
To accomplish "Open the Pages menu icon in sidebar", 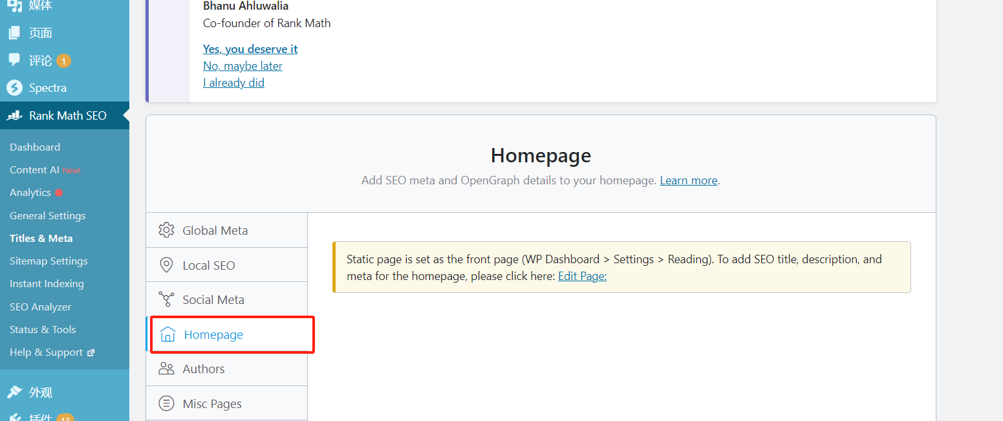I will point(14,33).
